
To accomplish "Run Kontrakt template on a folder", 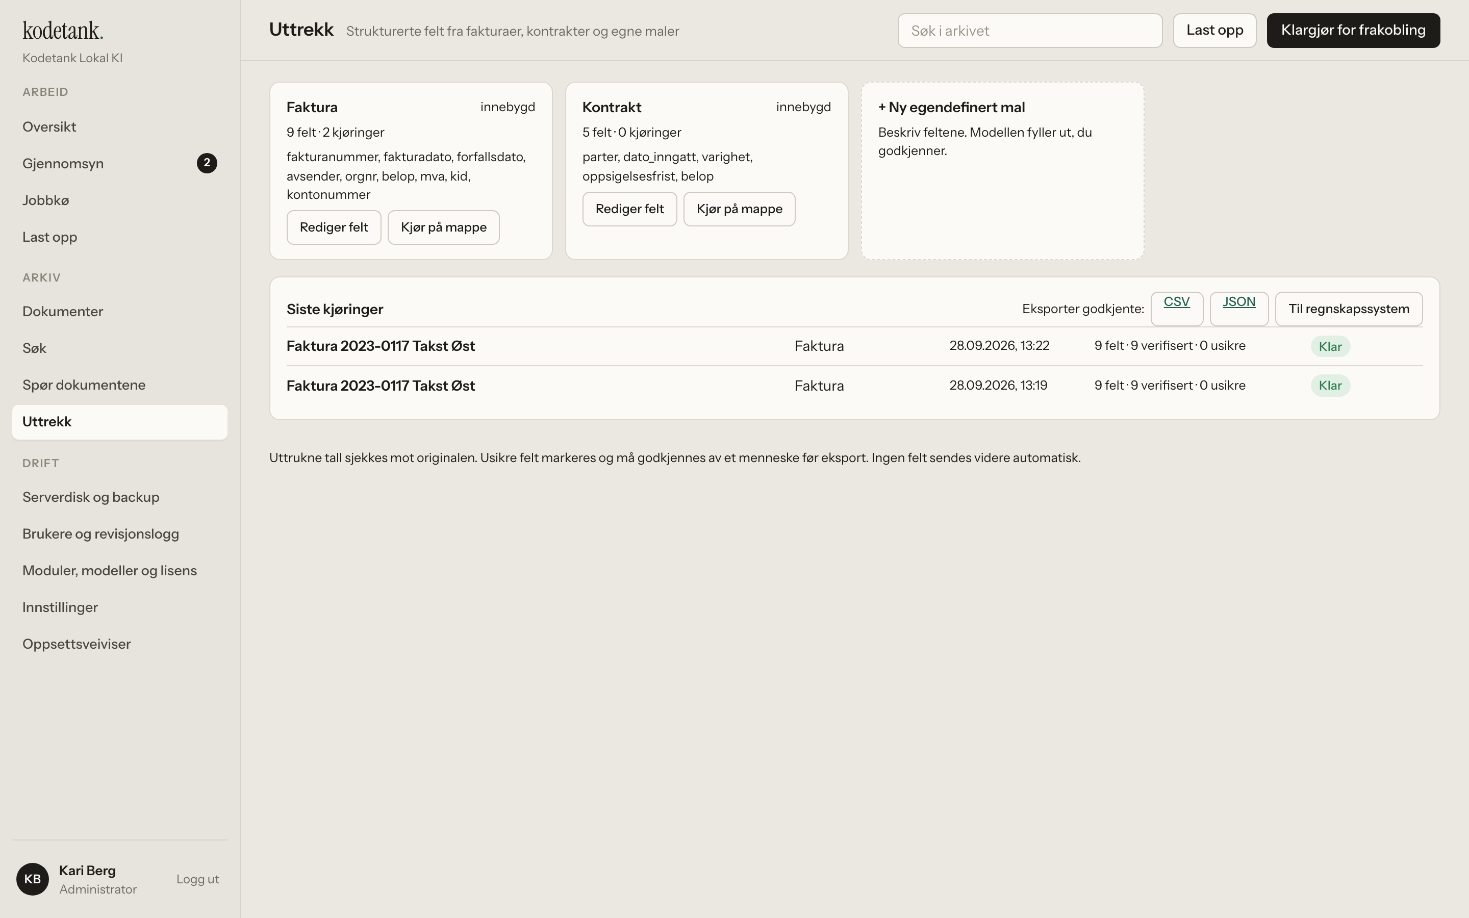I will [740, 210].
